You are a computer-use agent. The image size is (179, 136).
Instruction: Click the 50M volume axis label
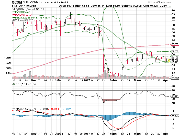(8, 68)
